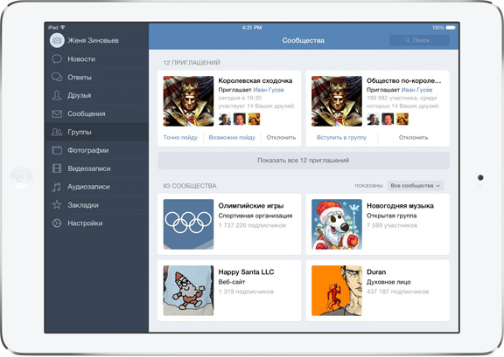Image resolution: width=504 pixels, height=357 pixels.
Task: Expand the Все сообщества filter dropdown
Action: (x=416, y=186)
